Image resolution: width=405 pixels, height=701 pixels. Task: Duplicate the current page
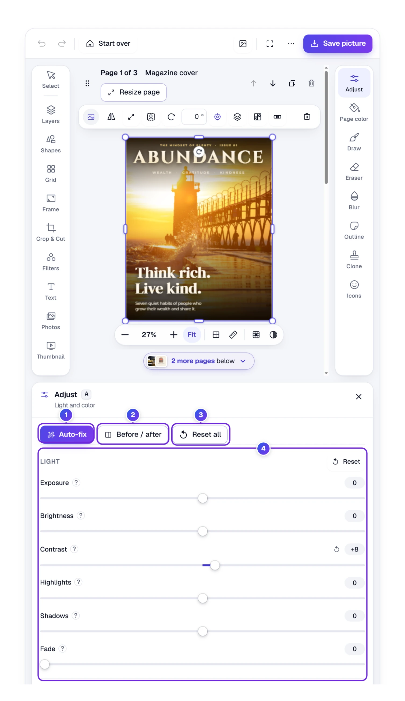click(x=292, y=83)
